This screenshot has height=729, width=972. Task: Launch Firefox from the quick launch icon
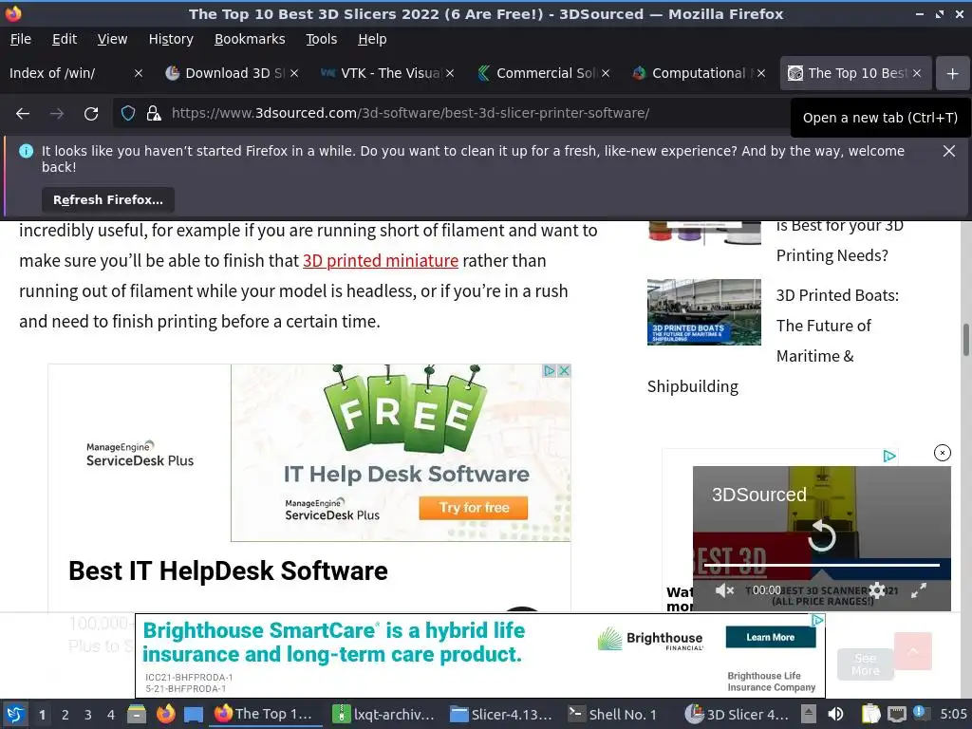(x=165, y=714)
